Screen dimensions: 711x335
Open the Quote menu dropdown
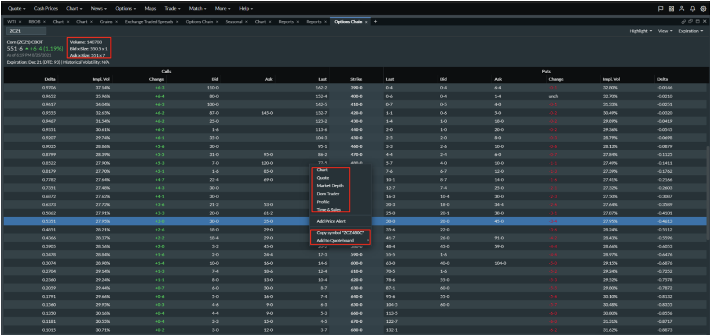tap(16, 9)
